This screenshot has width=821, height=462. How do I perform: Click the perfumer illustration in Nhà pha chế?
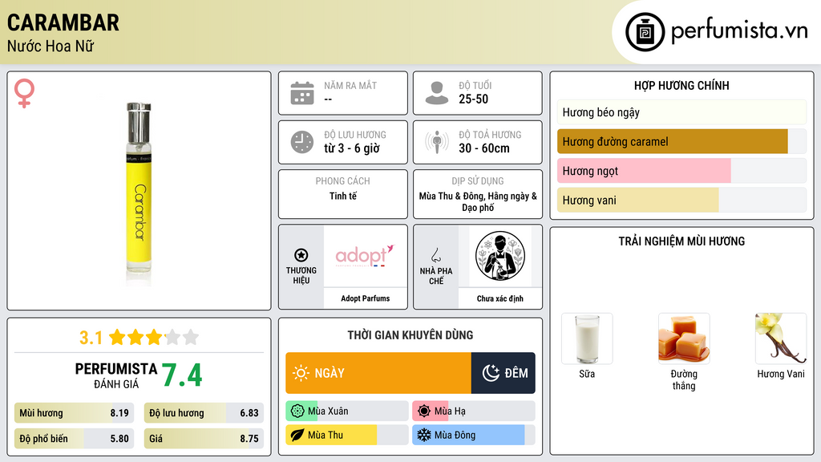coord(500,256)
